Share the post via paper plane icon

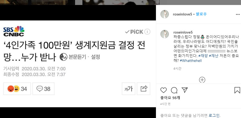184,90
